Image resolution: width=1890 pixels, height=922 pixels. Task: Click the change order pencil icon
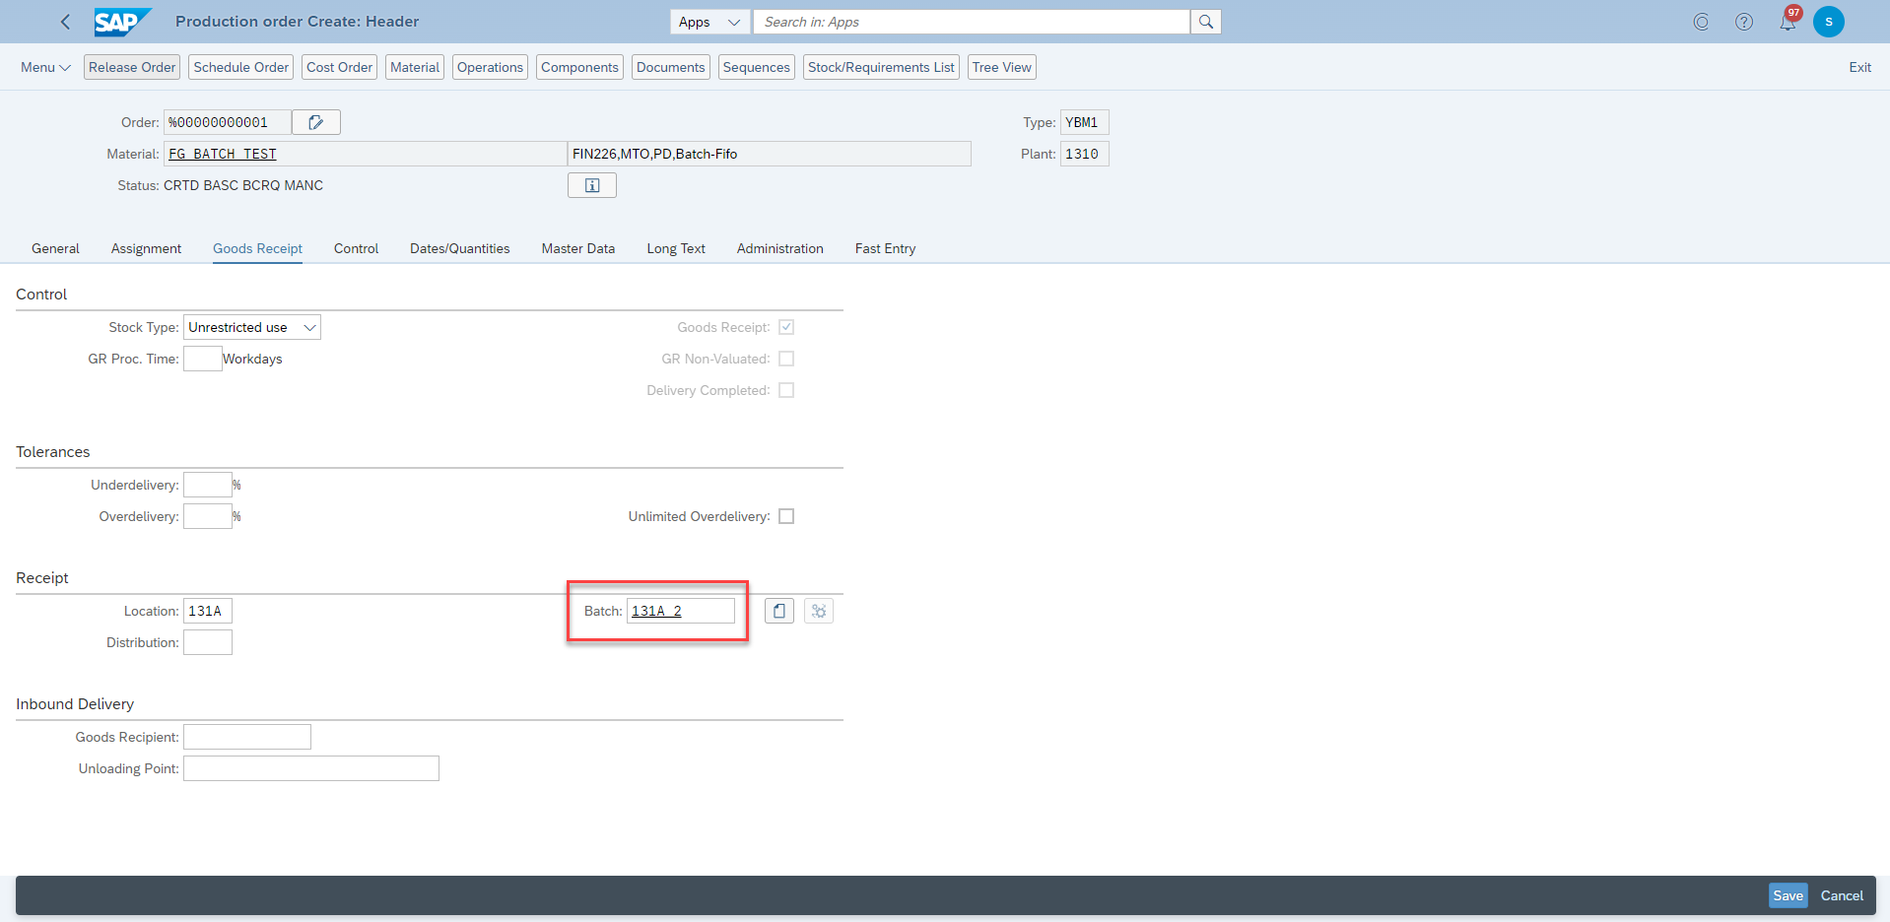point(316,122)
